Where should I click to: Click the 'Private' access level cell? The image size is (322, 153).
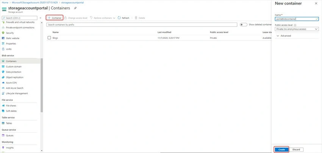[x=213, y=38]
